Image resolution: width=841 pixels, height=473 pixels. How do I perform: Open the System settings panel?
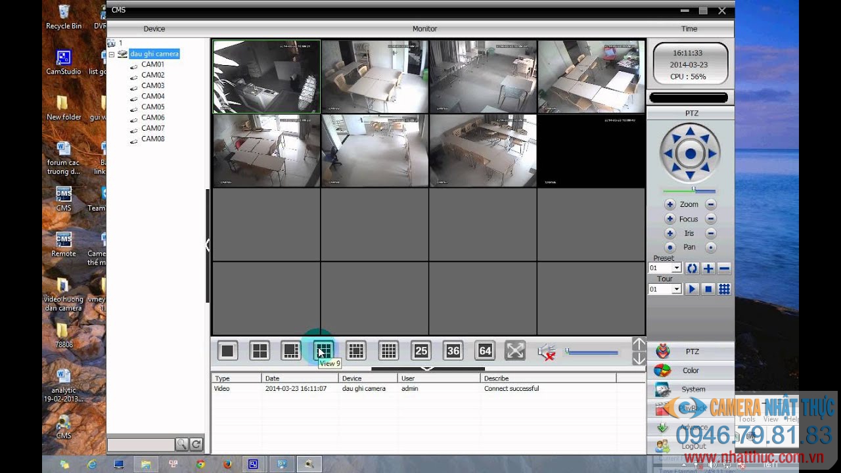coord(690,389)
